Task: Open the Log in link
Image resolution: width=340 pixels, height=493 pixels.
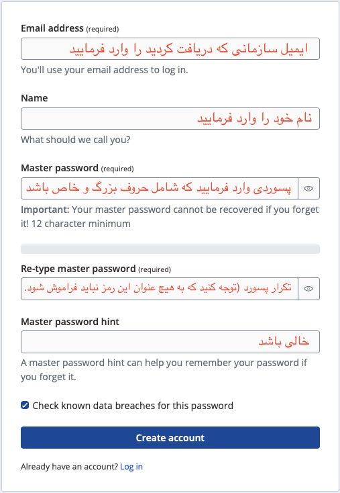Action: tap(131, 467)
